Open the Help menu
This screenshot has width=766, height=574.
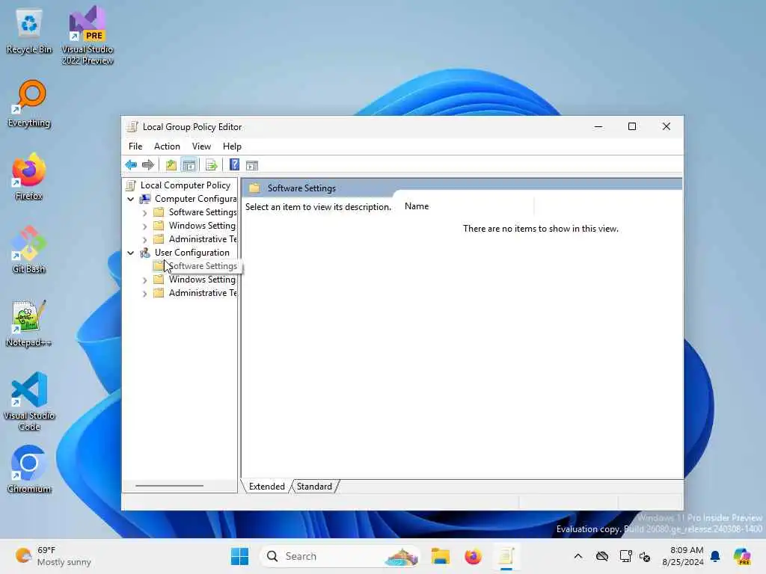click(x=232, y=146)
